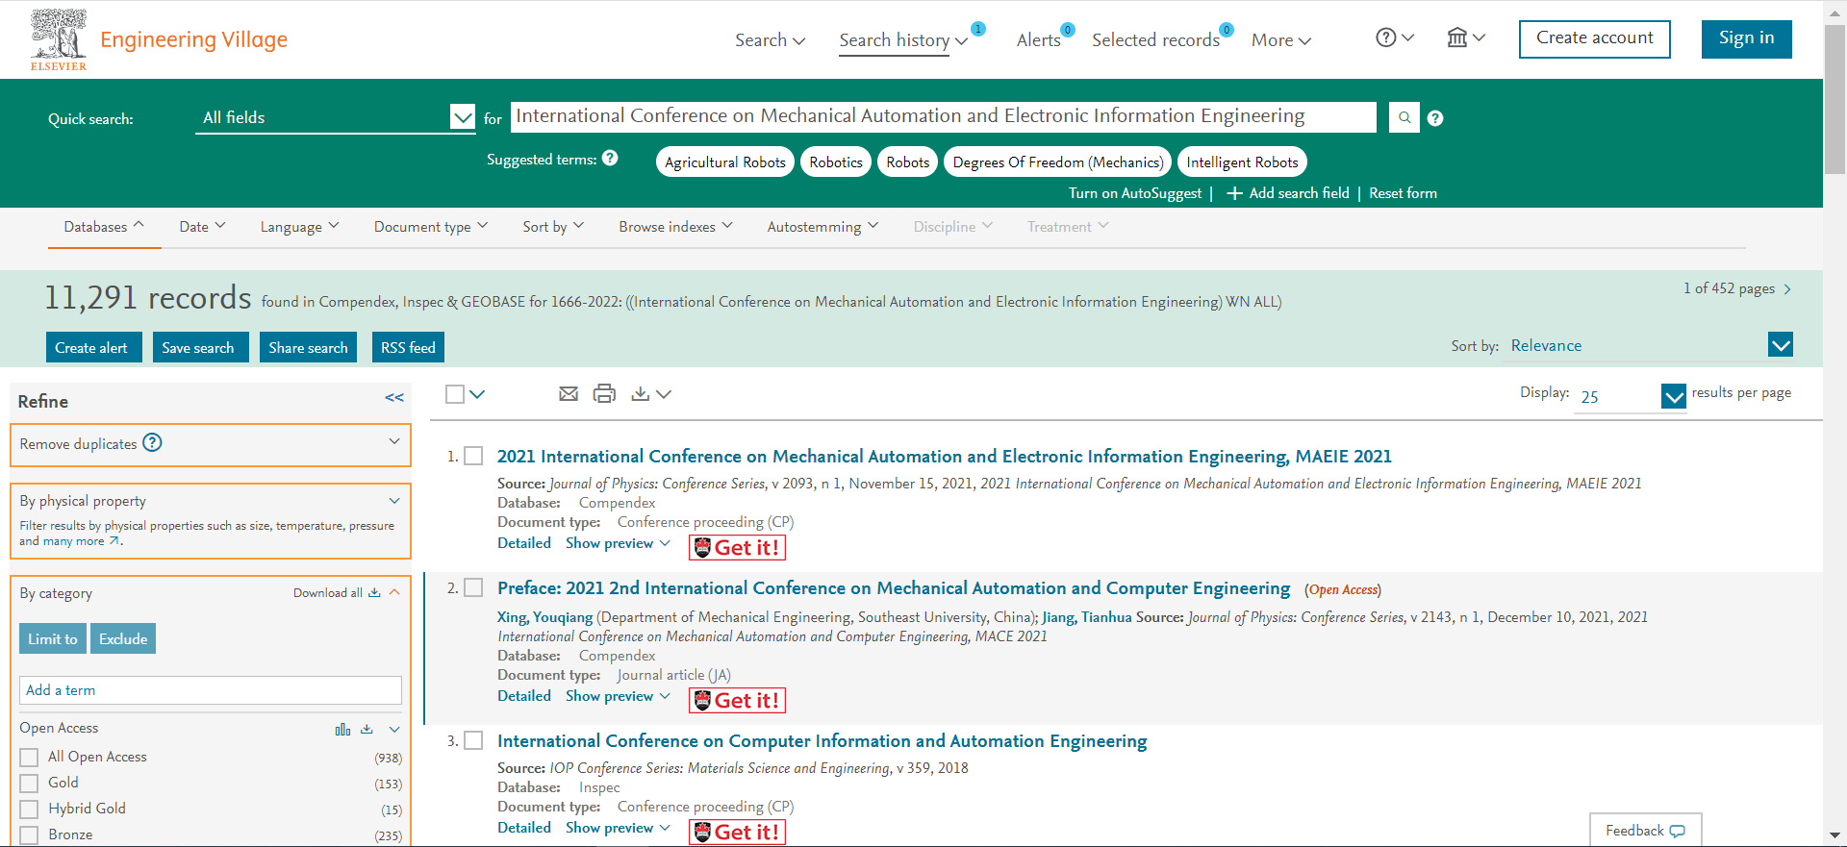Open download options chevron
The height and width of the screenshot is (847, 1847).
pyautogui.click(x=664, y=394)
